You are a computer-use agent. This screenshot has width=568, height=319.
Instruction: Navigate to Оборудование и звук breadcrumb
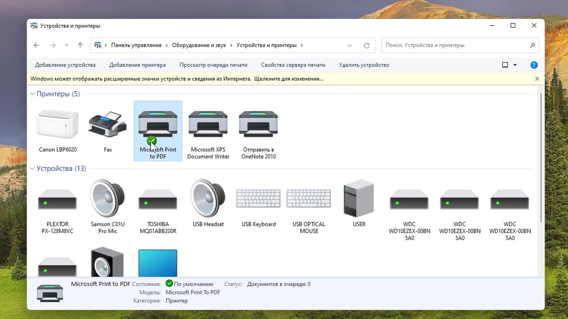pos(199,45)
